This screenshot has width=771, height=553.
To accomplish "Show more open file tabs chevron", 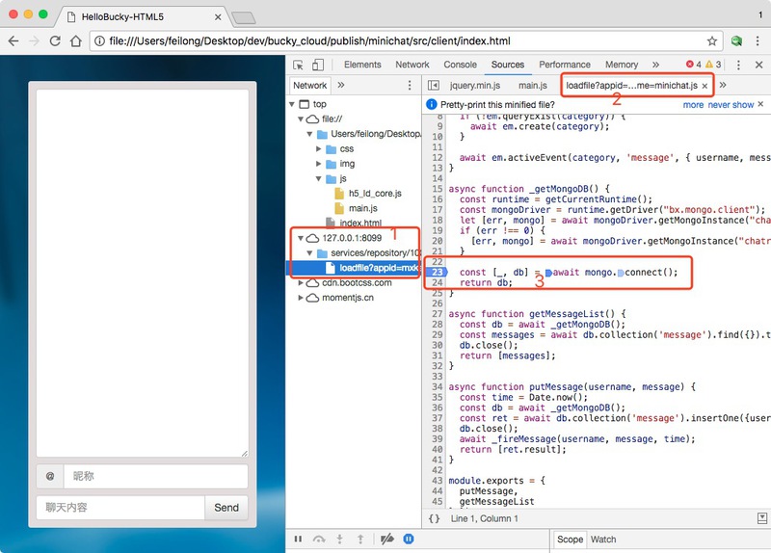I will [x=722, y=85].
